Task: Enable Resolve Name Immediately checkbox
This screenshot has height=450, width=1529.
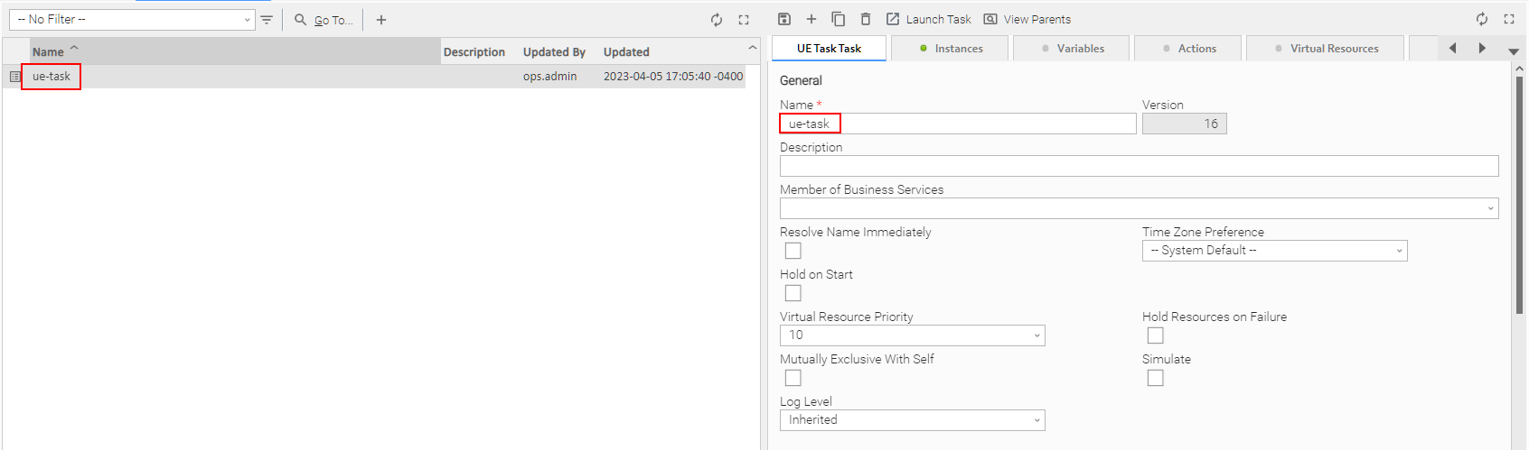Action: click(793, 251)
